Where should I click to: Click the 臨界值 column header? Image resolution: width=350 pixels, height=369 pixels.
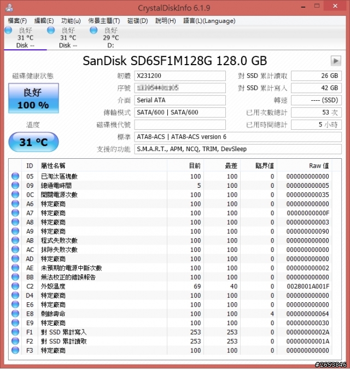(259, 166)
